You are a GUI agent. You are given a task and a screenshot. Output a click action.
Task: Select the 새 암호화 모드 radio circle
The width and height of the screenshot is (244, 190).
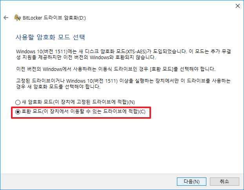(x=18, y=102)
